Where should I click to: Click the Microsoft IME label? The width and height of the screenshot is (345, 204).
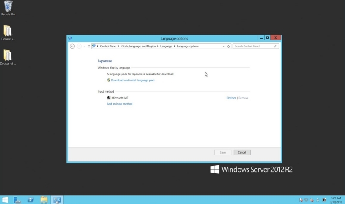point(120,98)
